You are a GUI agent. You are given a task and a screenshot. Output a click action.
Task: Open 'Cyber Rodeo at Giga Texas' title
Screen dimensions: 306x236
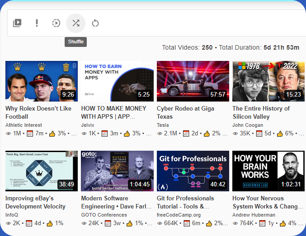pos(185,112)
